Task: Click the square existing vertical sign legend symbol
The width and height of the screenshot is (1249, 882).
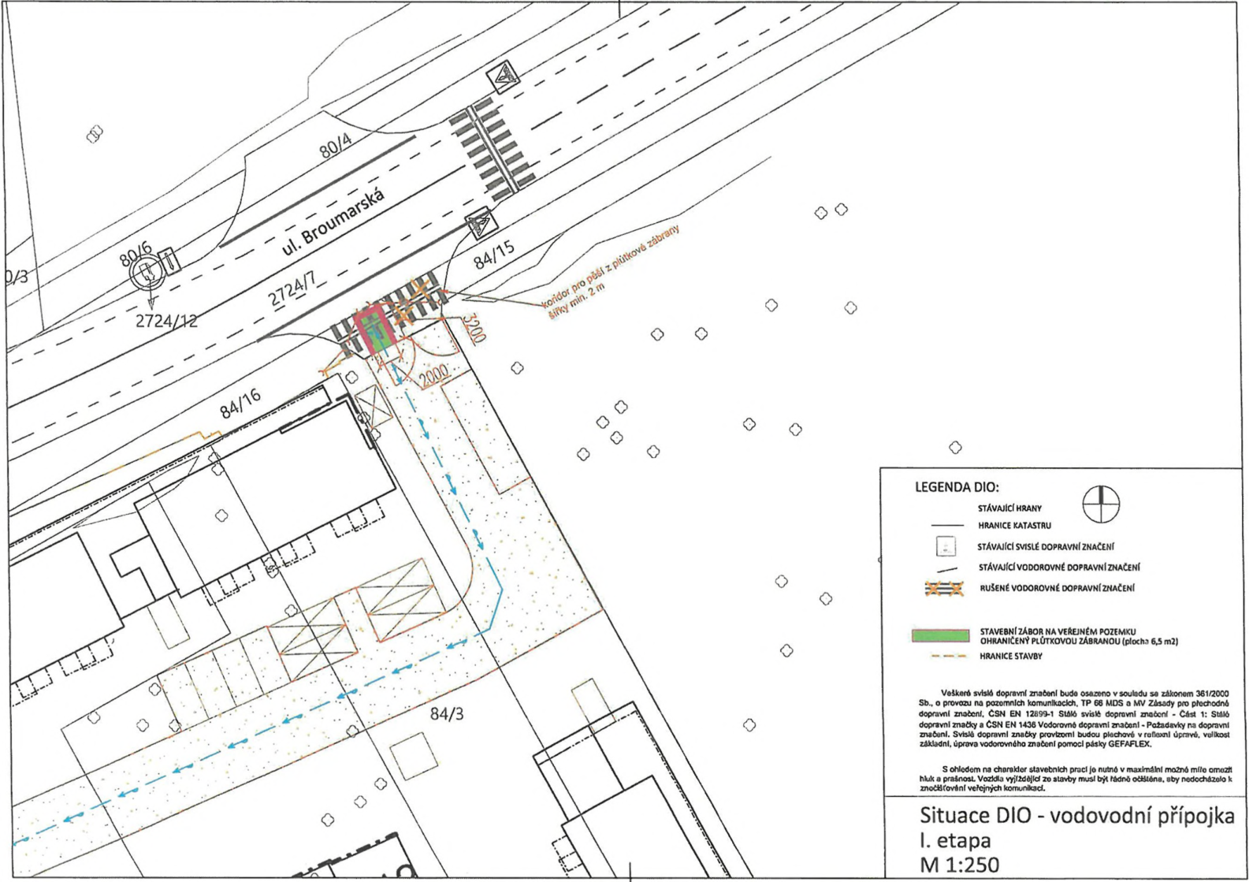Action: click(946, 546)
